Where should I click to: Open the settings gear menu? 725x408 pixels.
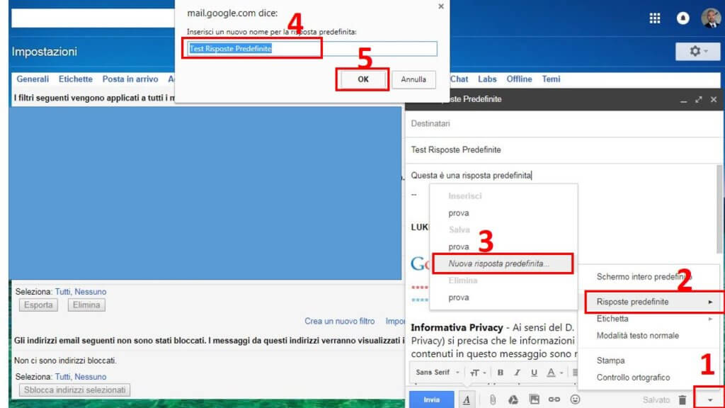[697, 51]
